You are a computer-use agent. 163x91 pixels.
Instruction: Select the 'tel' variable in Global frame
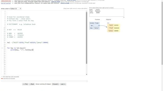[x=92, y=26]
